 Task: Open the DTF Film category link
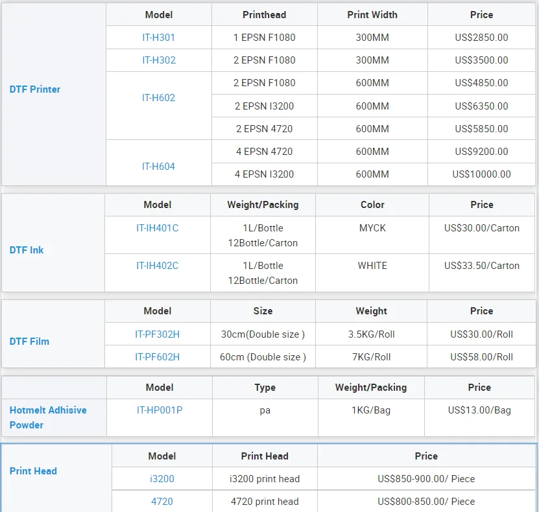tap(29, 342)
